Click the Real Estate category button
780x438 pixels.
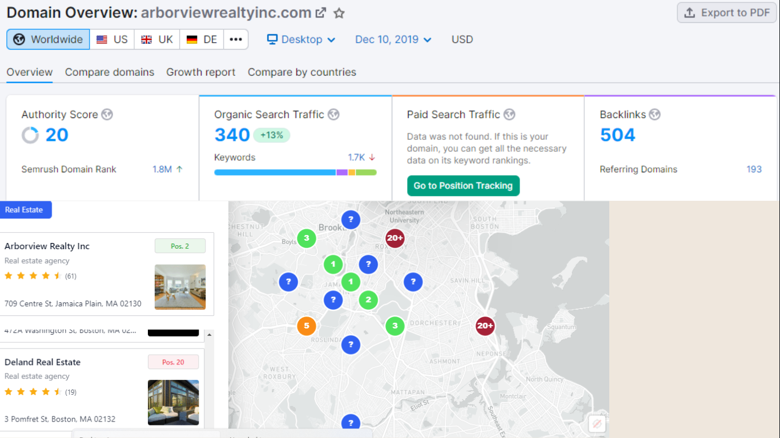[x=26, y=210]
